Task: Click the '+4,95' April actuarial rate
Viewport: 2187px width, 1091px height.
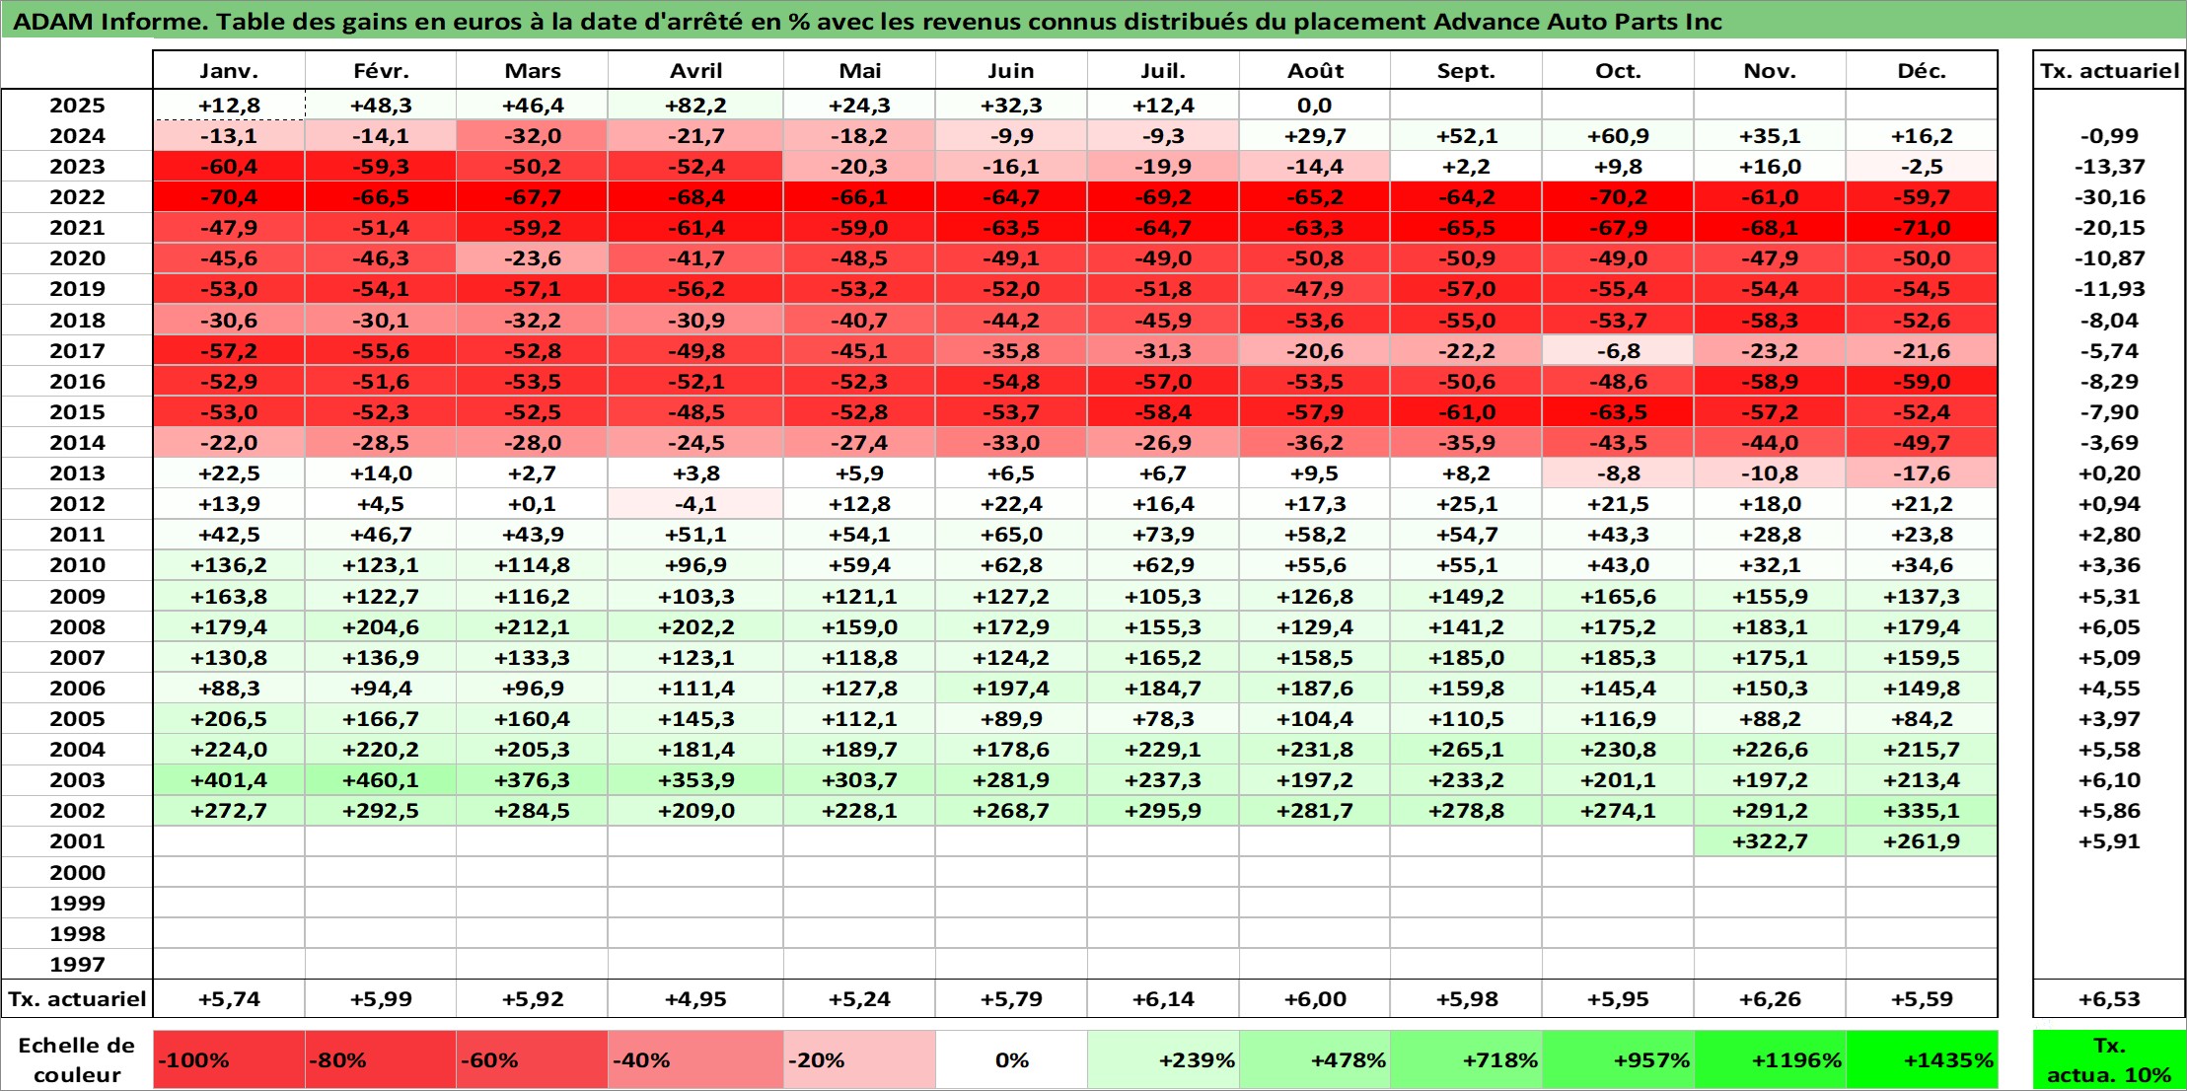Action: [695, 998]
